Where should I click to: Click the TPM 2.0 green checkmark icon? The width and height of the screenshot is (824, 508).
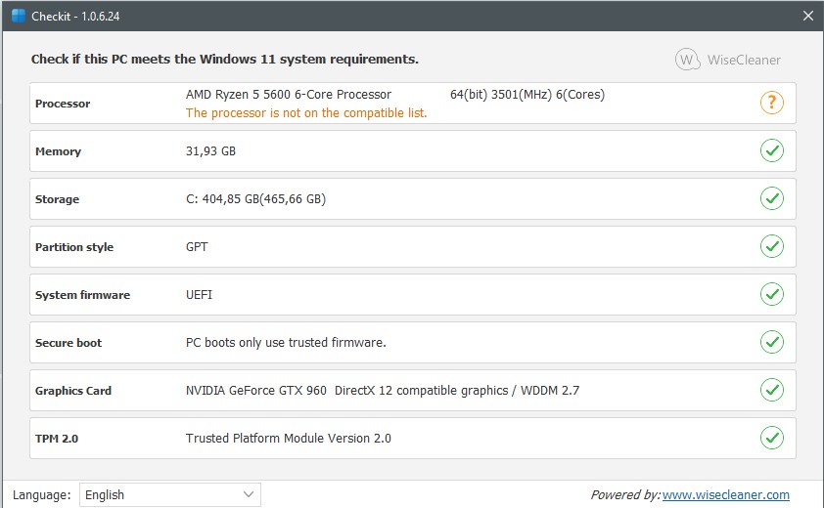[772, 438]
